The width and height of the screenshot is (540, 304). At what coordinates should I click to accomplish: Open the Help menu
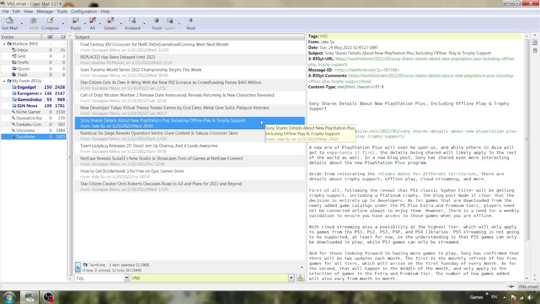coord(105,11)
